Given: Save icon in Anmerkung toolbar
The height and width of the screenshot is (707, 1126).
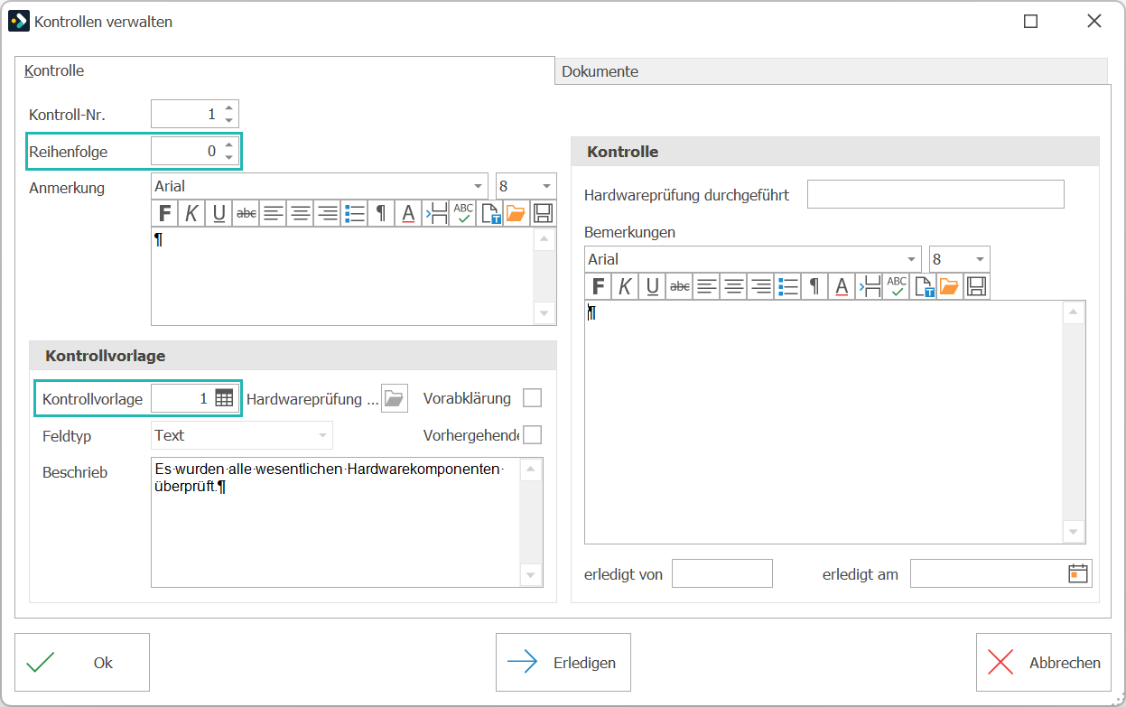Looking at the screenshot, I should pyautogui.click(x=543, y=213).
